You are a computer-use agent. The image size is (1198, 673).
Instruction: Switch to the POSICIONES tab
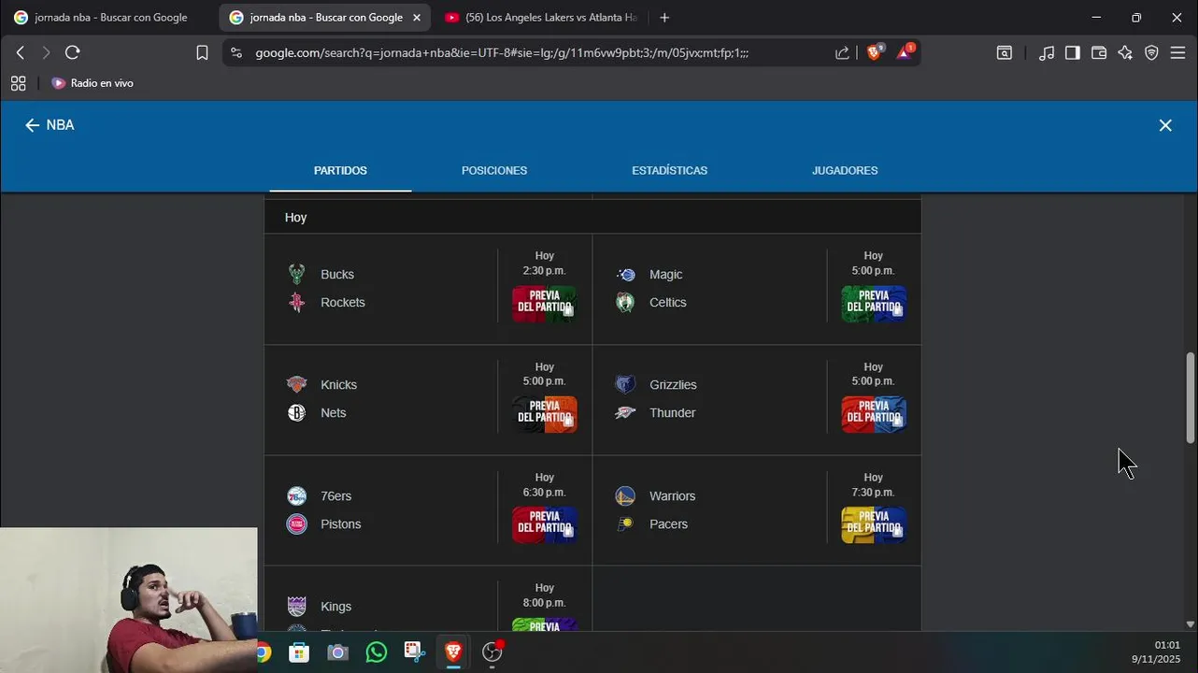(494, 170)
